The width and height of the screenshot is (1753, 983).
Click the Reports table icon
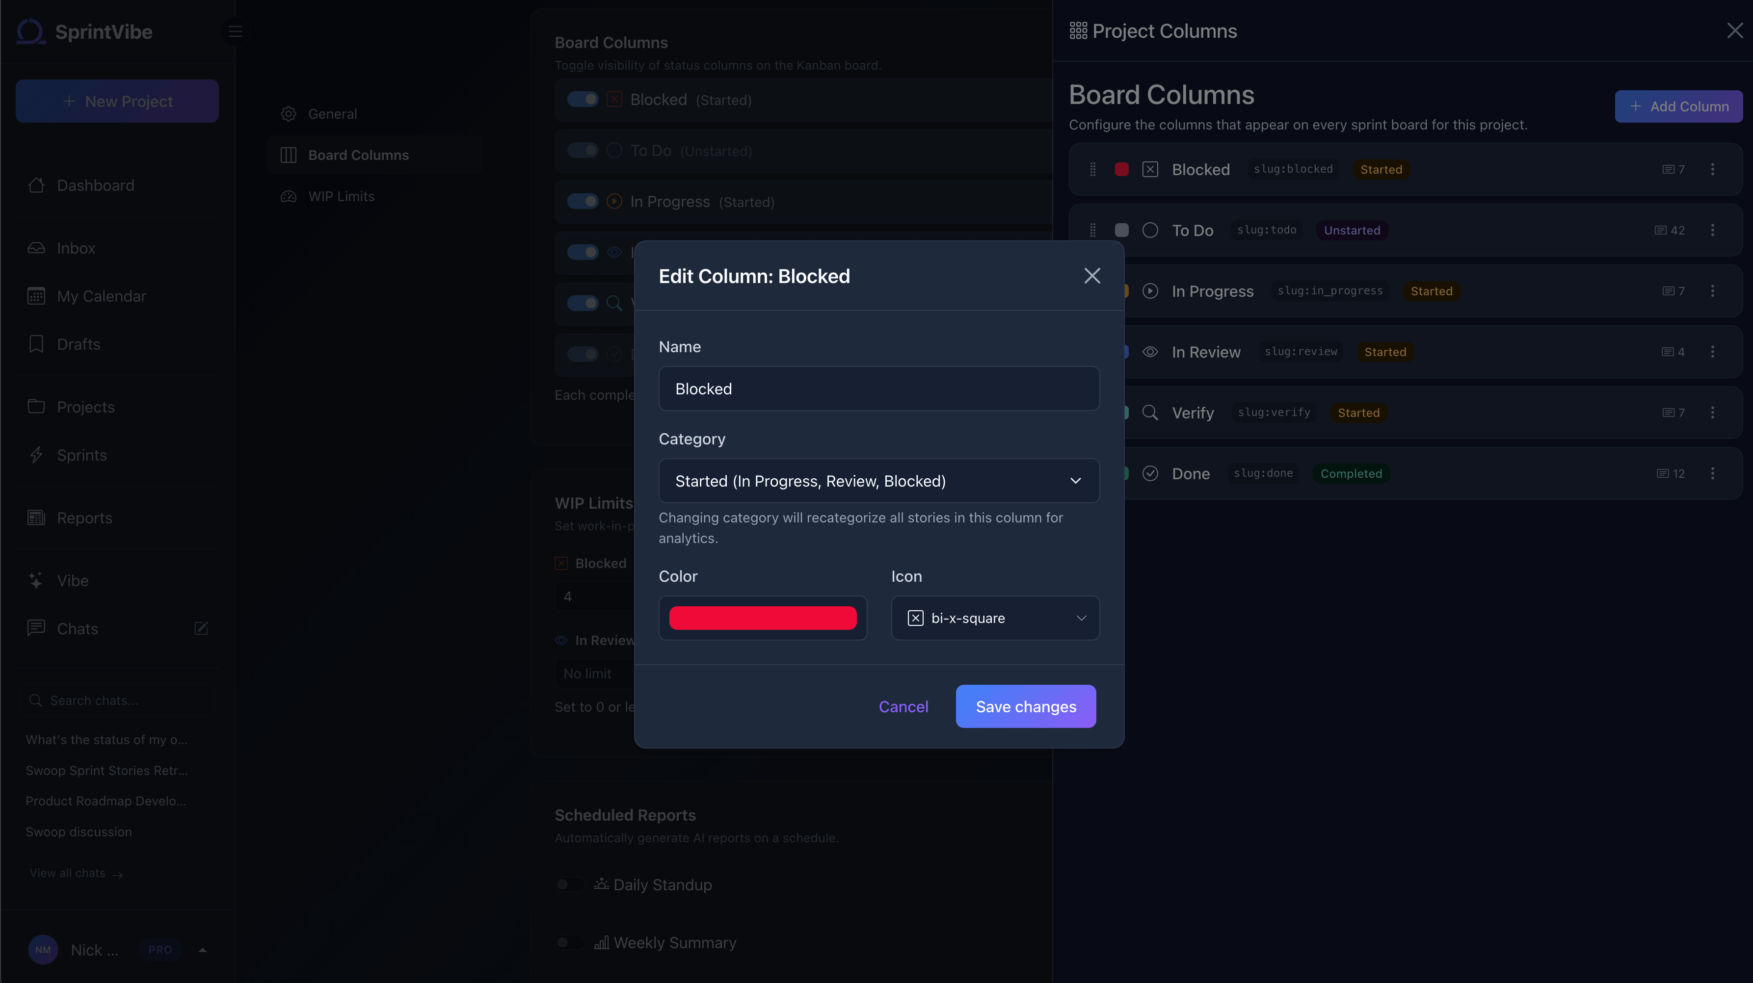point(36,517)
